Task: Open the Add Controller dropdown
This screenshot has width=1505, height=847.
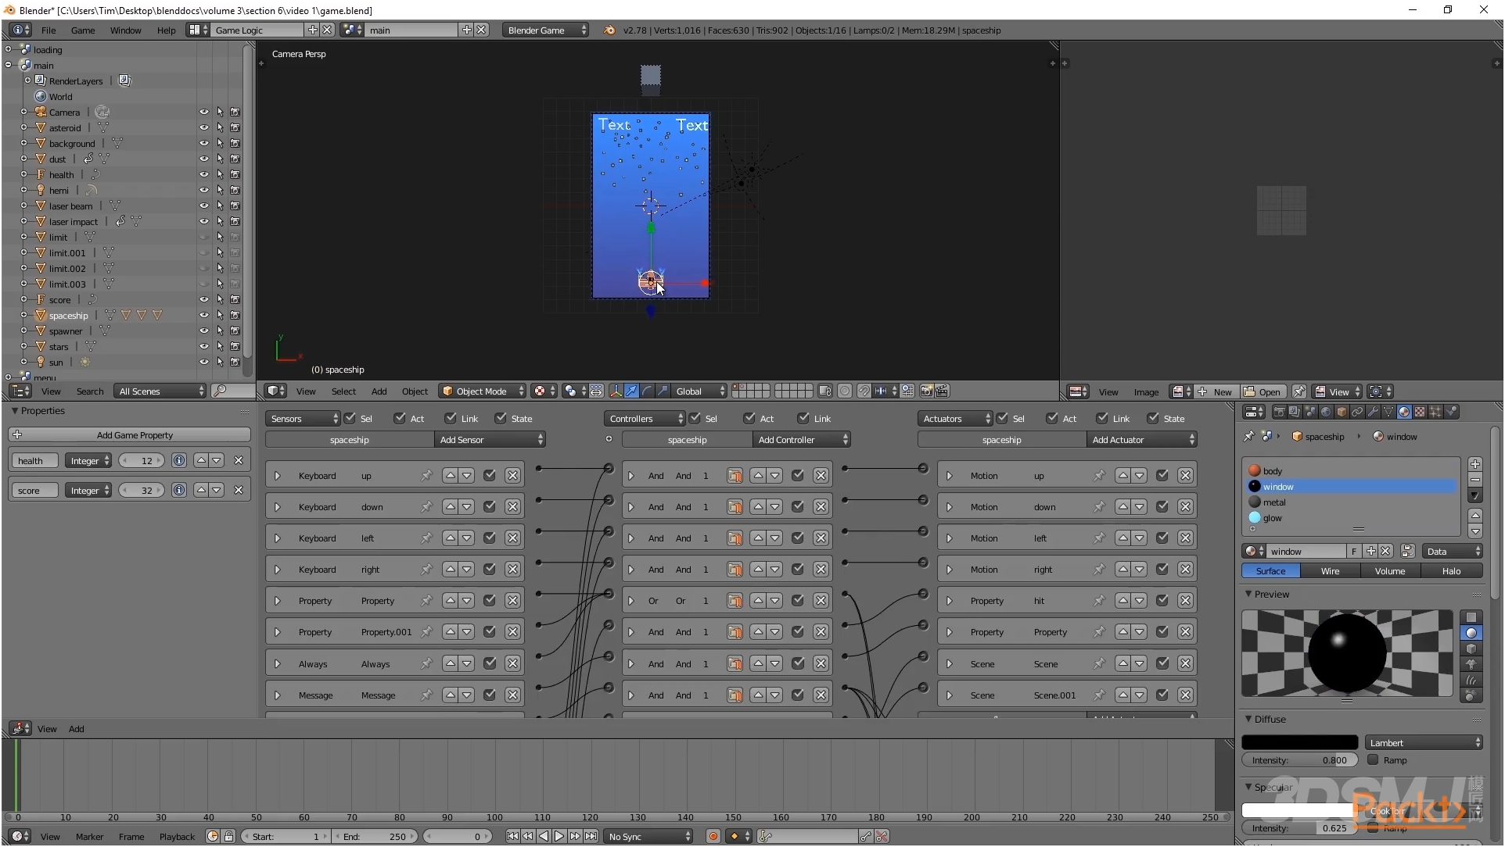Action: point(802,440)
